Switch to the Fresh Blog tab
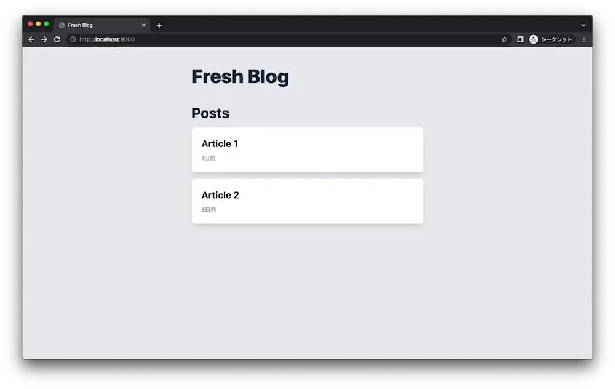This screenshot has width=615, height=389. [98, 25]
